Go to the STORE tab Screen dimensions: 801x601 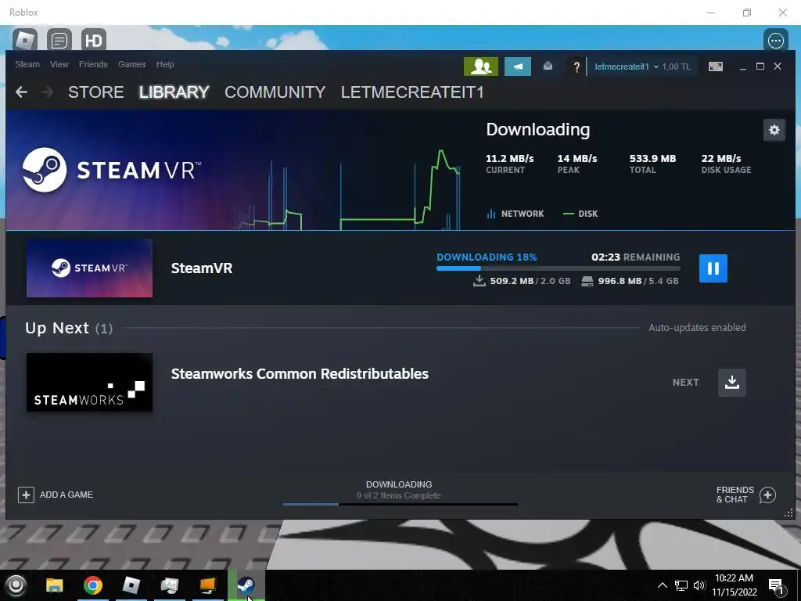[96, 92]
